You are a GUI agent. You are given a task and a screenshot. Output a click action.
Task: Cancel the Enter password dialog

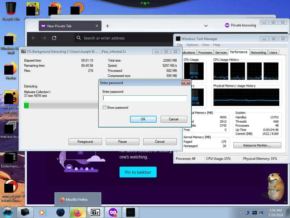coord(174,119)
